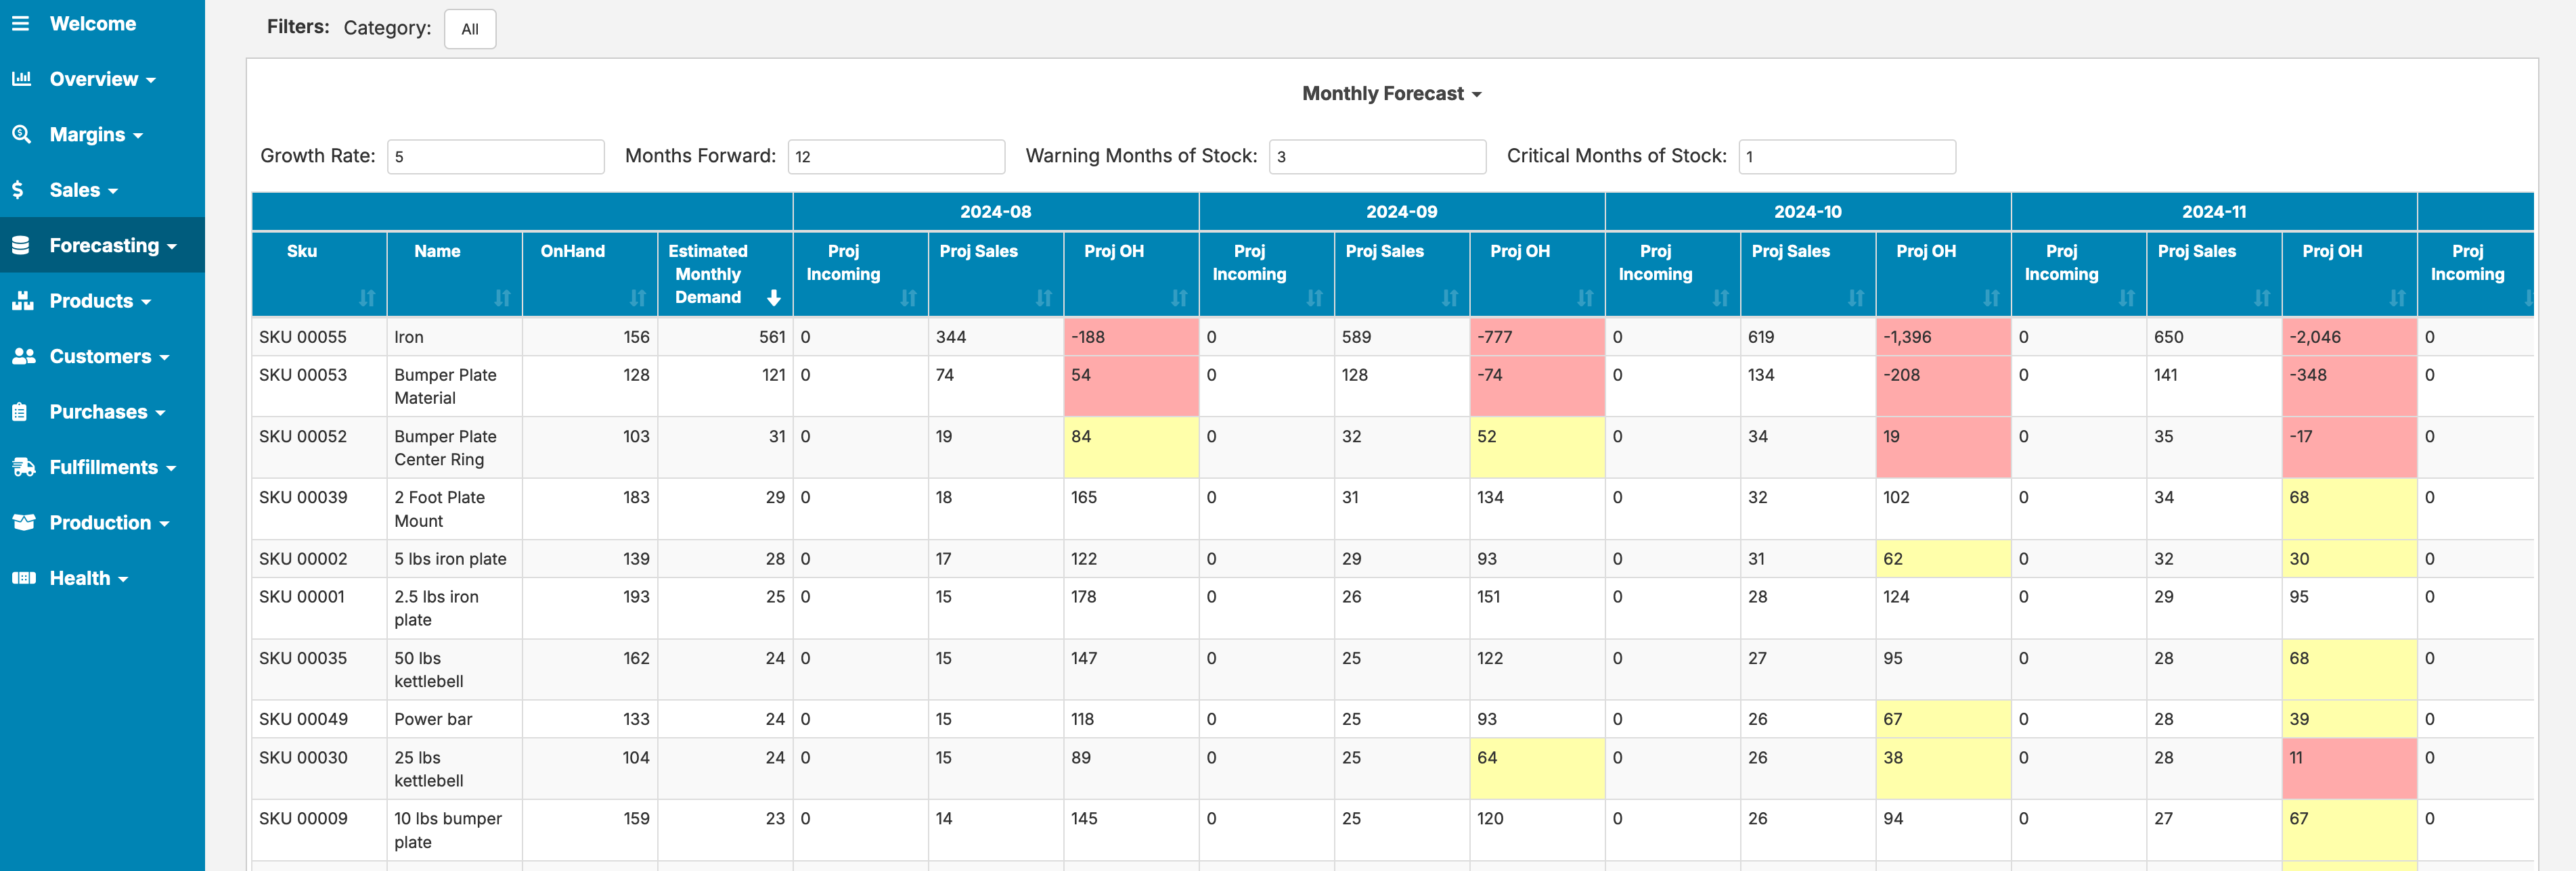The width and height of the screenshot is (2576, 871).
Task: Click the hamburger menu icon beside Welcome
Action: (x=20, y=23)
